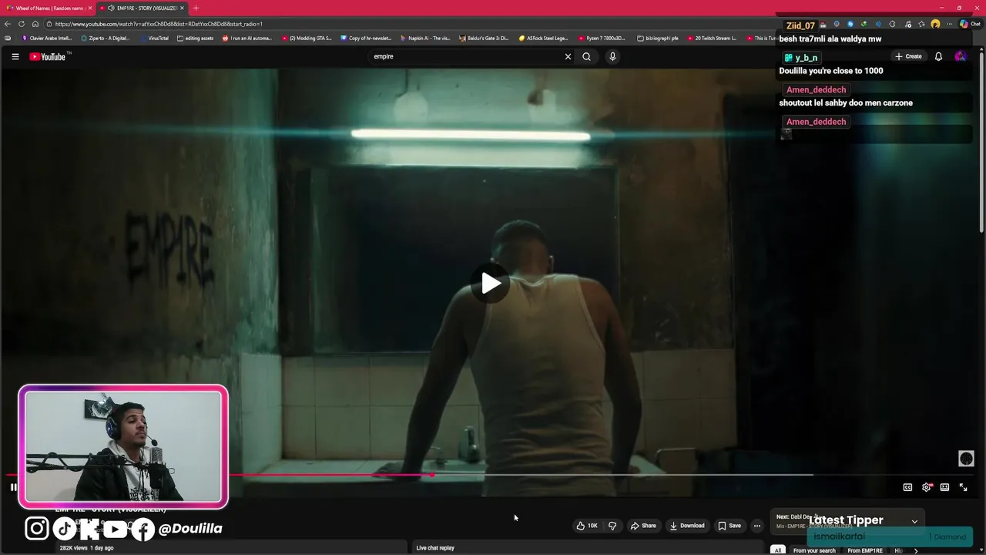This screenshot has height=555, width=986.
Task: Open the 20 Twitch Stream bookmark
Action: 713,38
